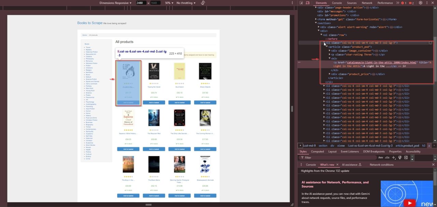The width and height of the screenshot is (437, 207).
Task: Click the rotate viewport icon in device toolbar
Action: tap(203, 3)
